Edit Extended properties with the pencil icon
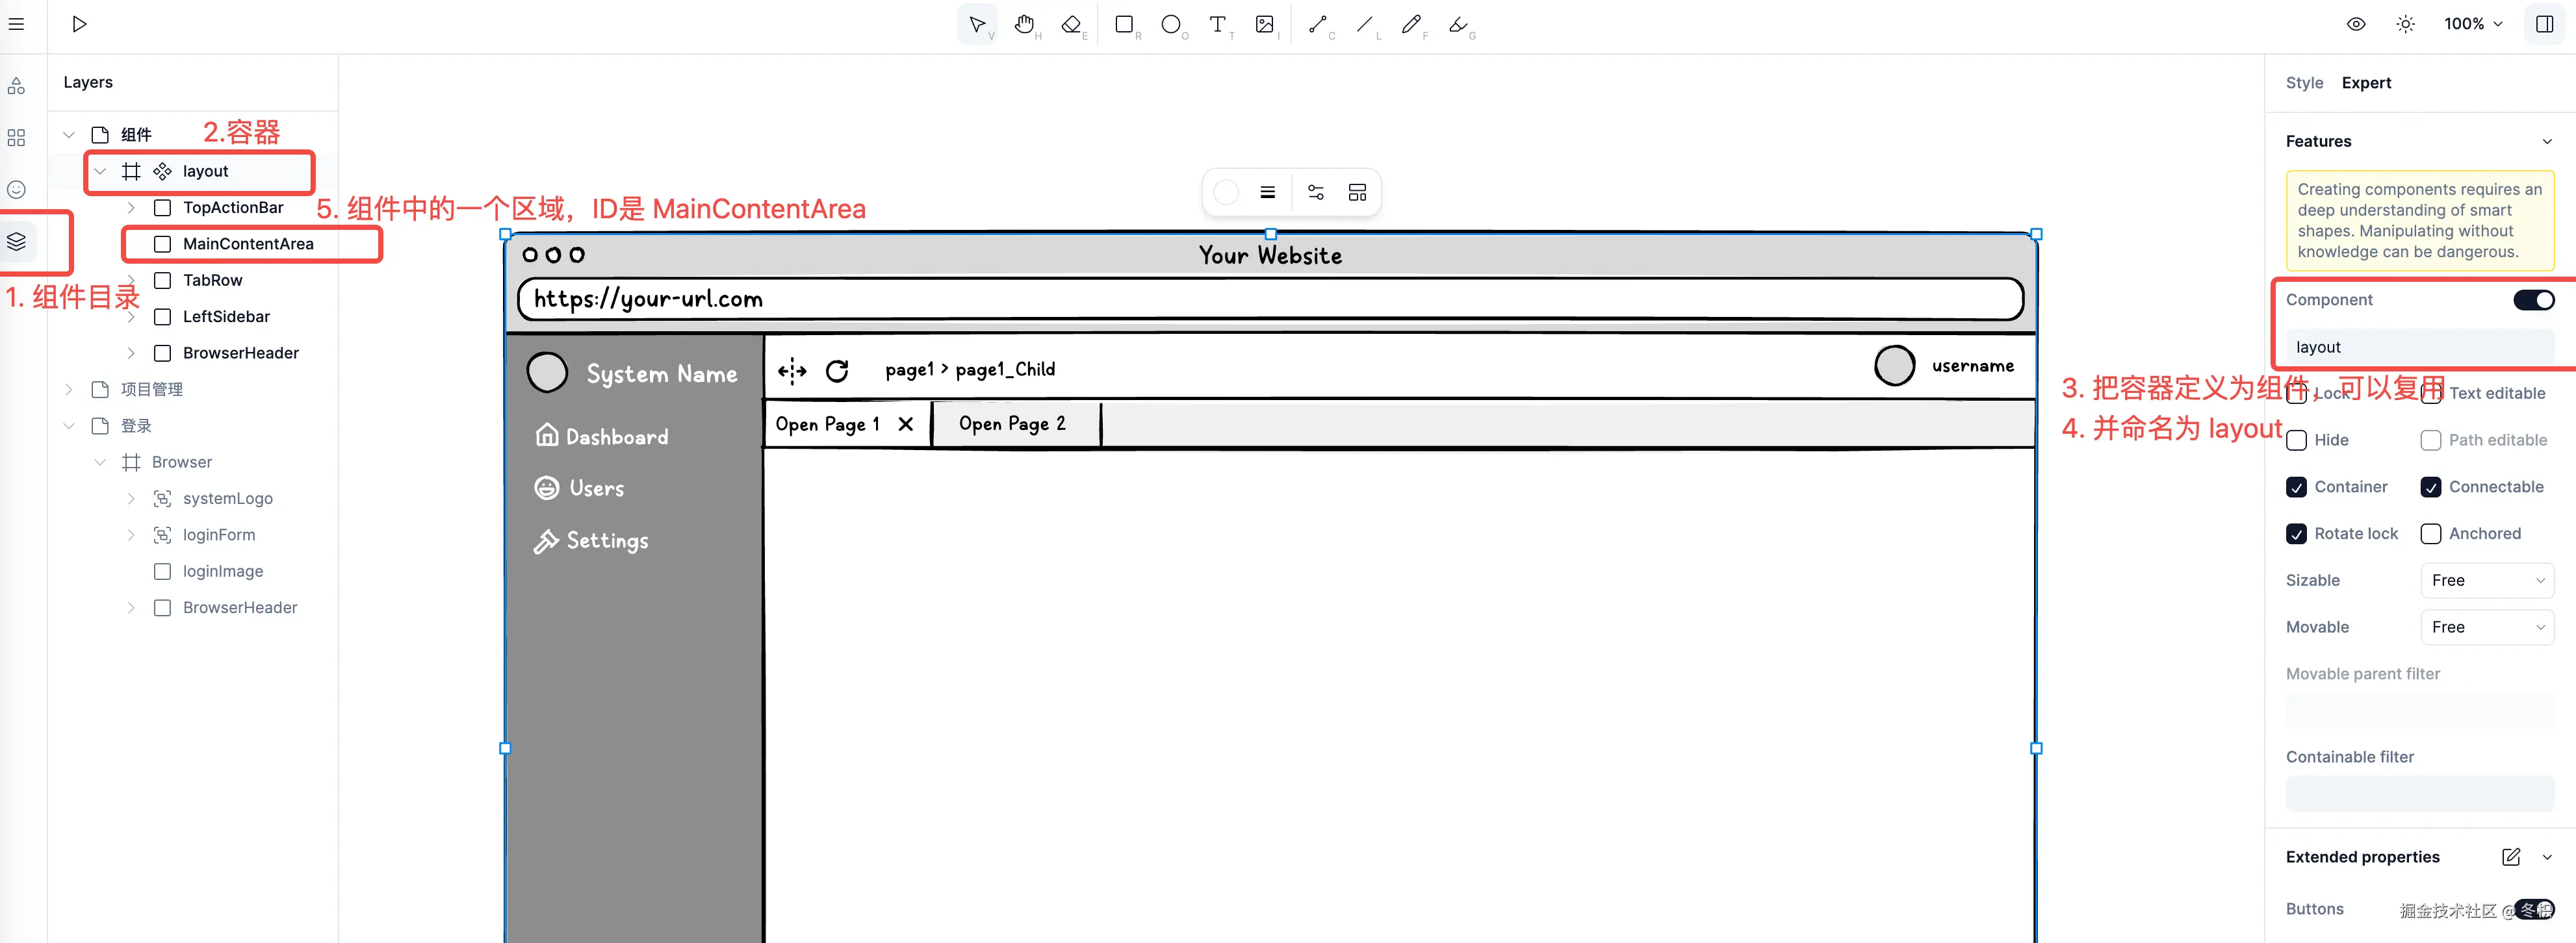Screen dimensions: 2576x943 [x=2511, y=857]
